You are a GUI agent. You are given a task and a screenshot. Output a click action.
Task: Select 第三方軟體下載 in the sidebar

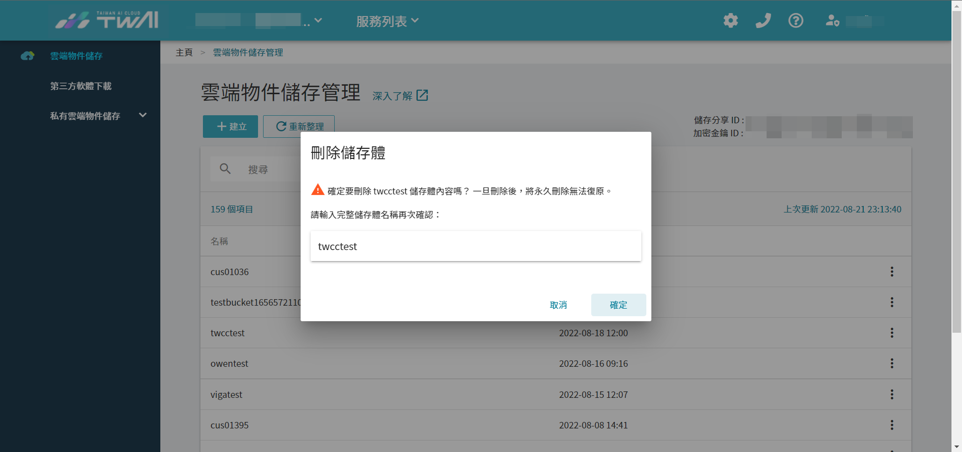[81, 86]
